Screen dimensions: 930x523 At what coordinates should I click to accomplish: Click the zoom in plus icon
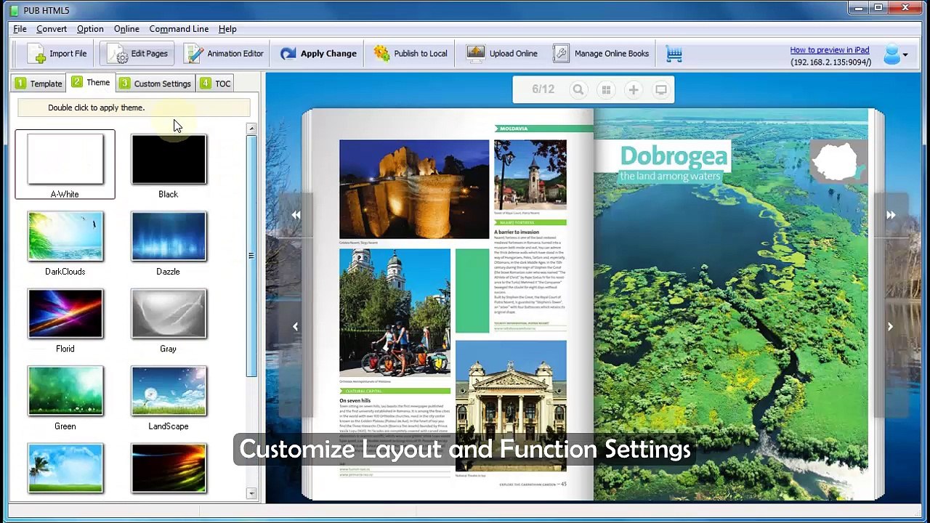click(x=634, y=90)
